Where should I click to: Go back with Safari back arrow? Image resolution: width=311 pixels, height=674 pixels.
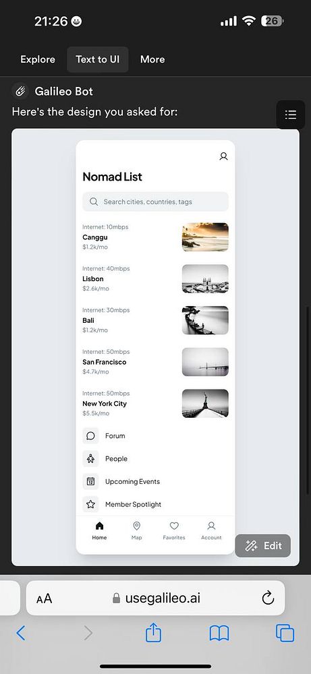pos(21,633)
